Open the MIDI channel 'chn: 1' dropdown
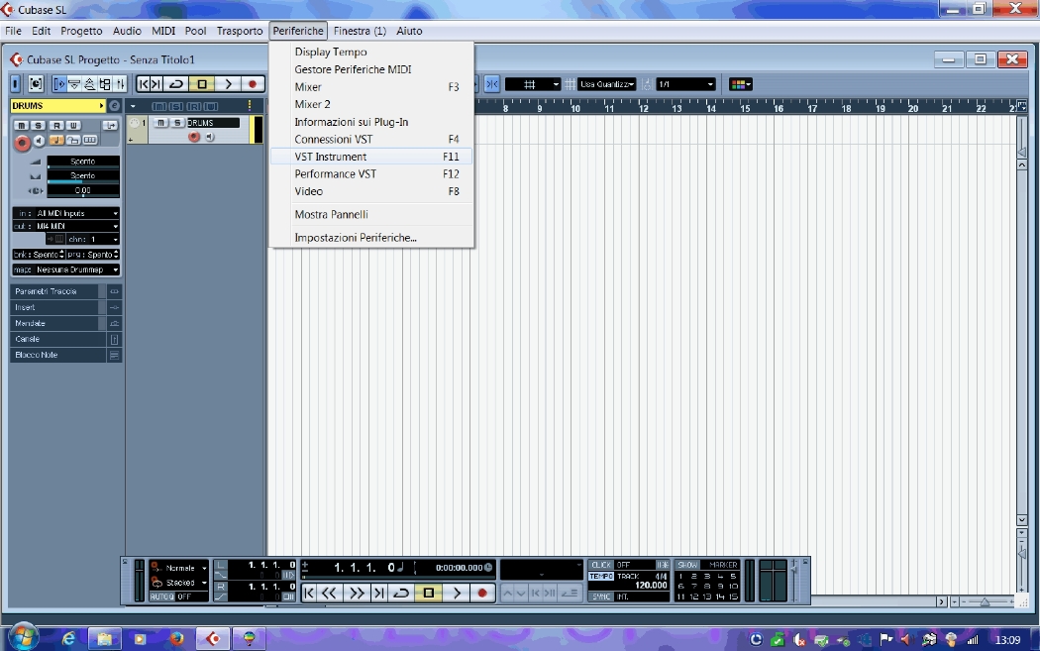Screen dimensions: 1040x651 [93, 239]
